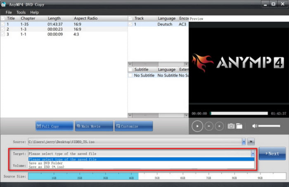The image size is (289, 187).
Task: Click subtitle list right scroll arrow
Action: (186, 115)
